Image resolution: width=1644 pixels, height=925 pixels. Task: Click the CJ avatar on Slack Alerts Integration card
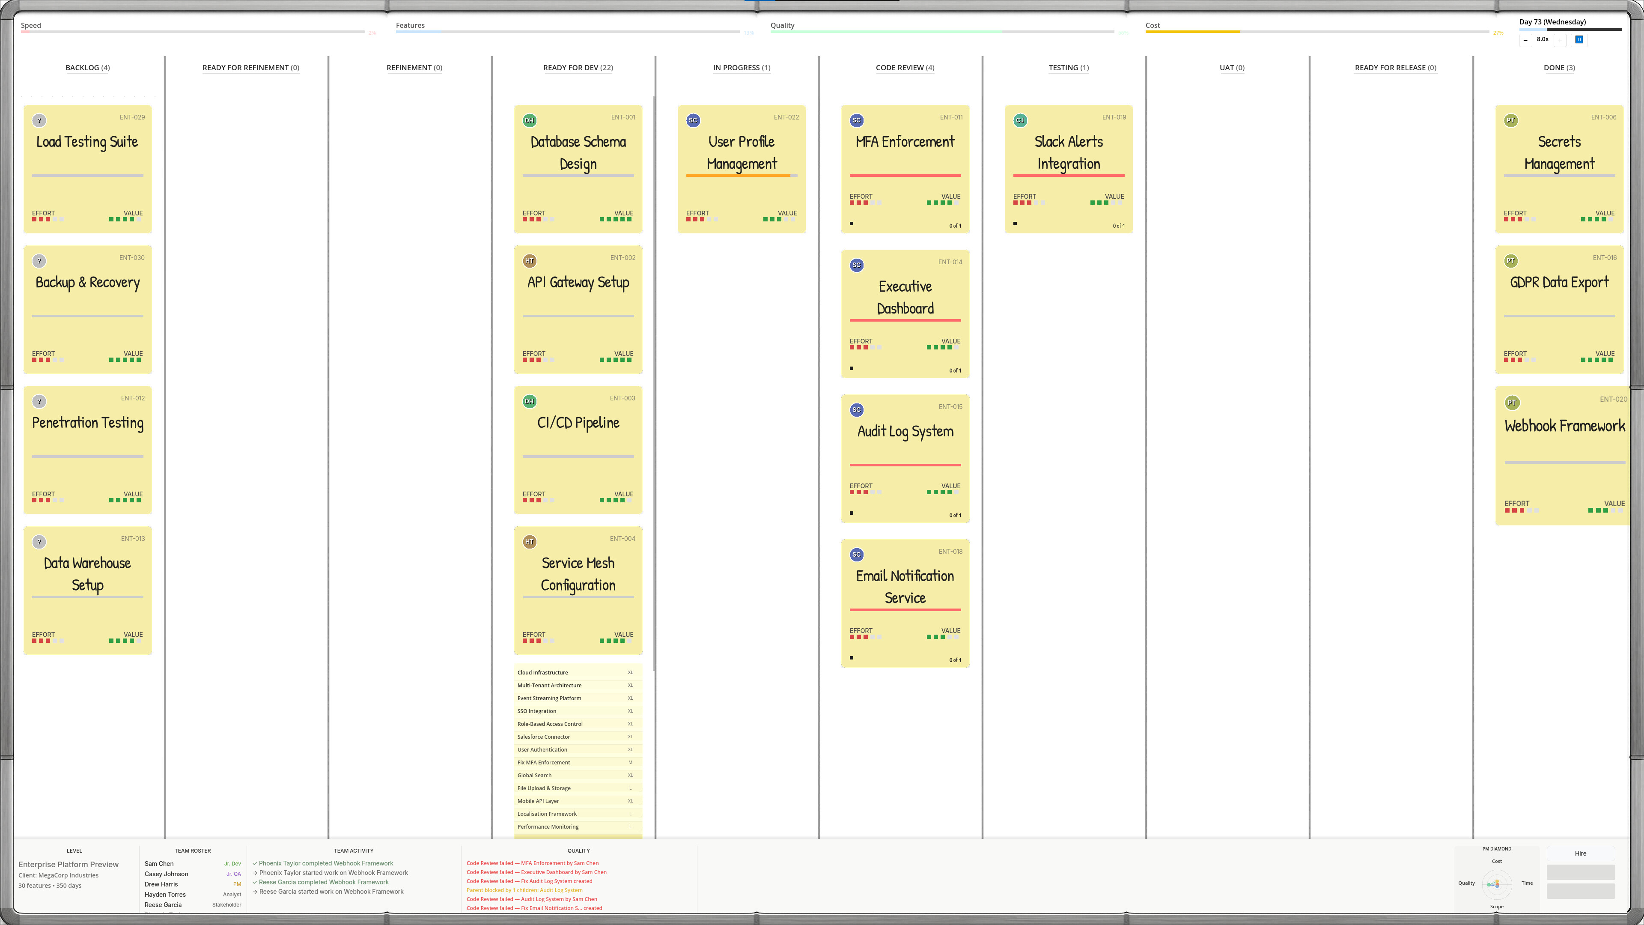1020,121
